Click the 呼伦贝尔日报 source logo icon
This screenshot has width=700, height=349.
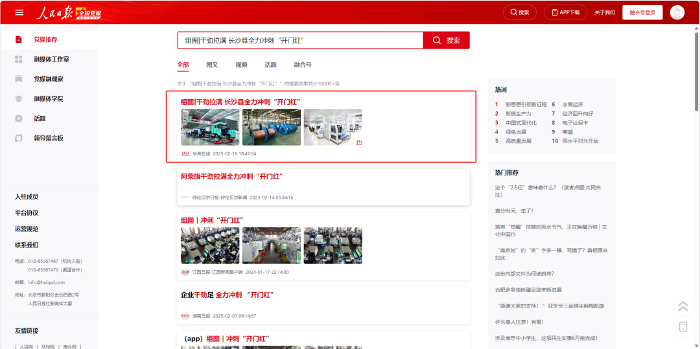(x=185, y=197)
